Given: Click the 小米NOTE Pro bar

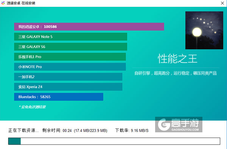Looking at the screenshot, I should [x=70, y=67].
